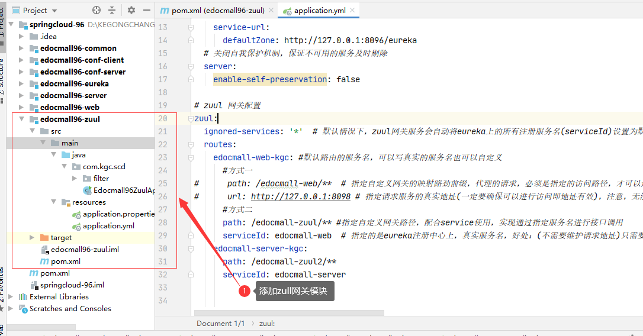Click the Collapse All icon in Project panel
Screen dimensions: 643x336
coord(112,10)
